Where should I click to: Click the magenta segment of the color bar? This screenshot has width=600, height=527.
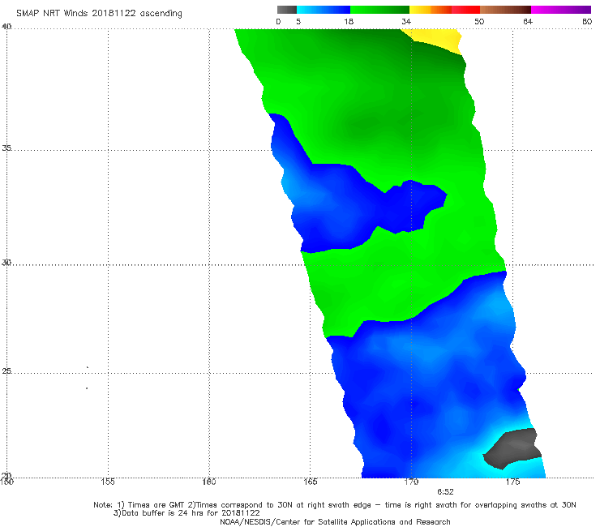coord(561,10)
